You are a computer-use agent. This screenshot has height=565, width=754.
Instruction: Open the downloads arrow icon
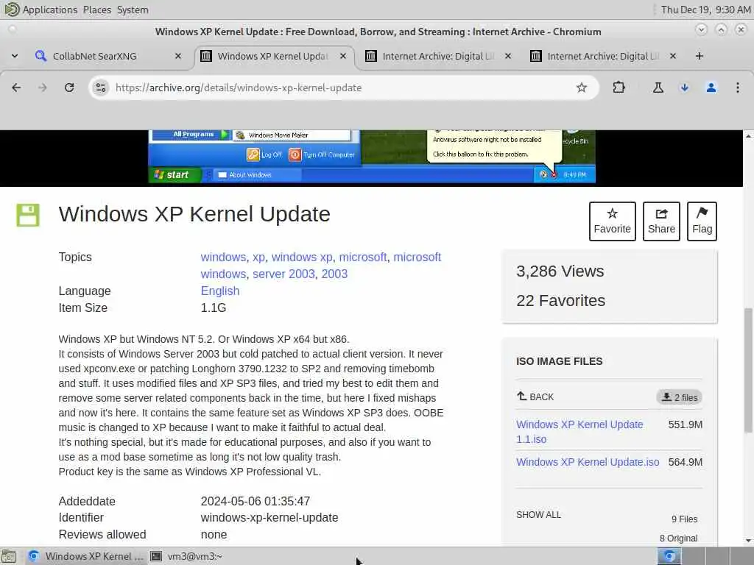pyautogui.click(x=684, y=88)
